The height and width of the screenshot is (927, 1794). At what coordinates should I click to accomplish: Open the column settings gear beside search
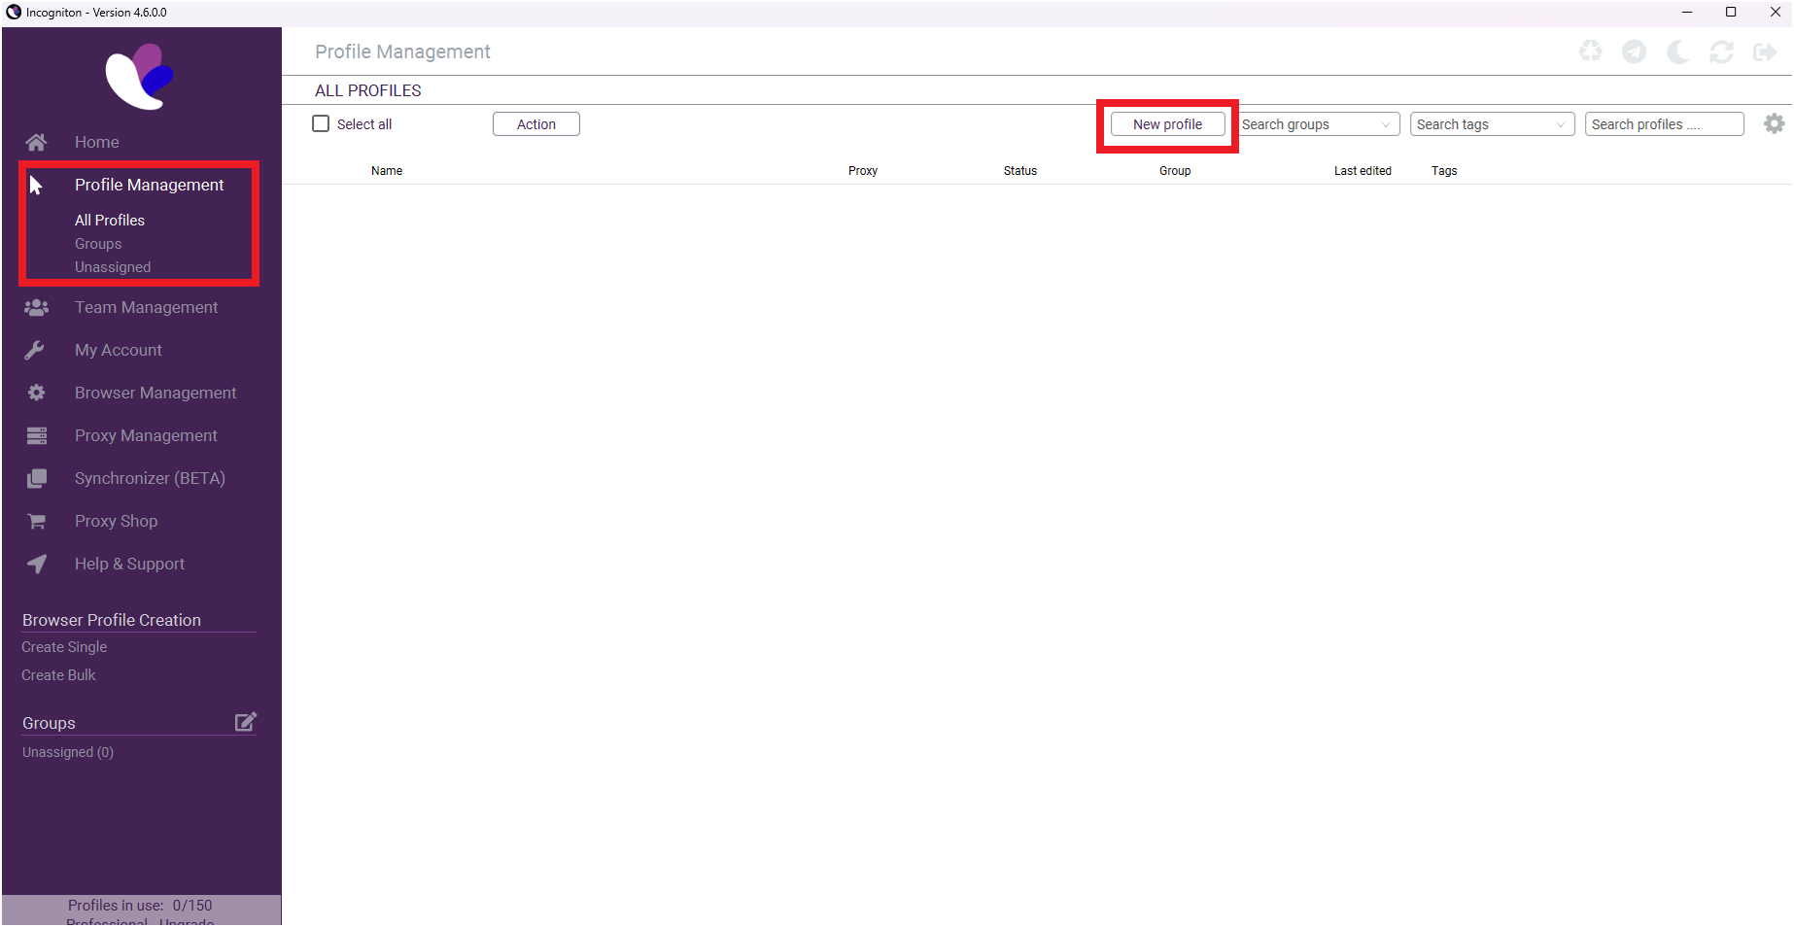(x=1774, y=123)
